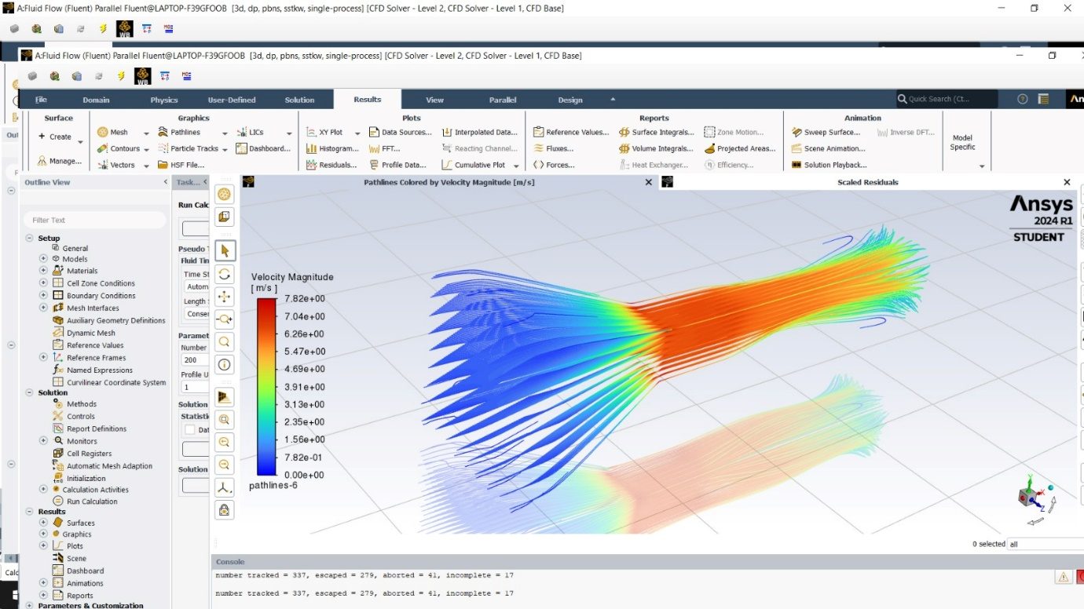1084x609 pixels.
Task: Open Create surface dropdown
Action: [x=80, y=142]
